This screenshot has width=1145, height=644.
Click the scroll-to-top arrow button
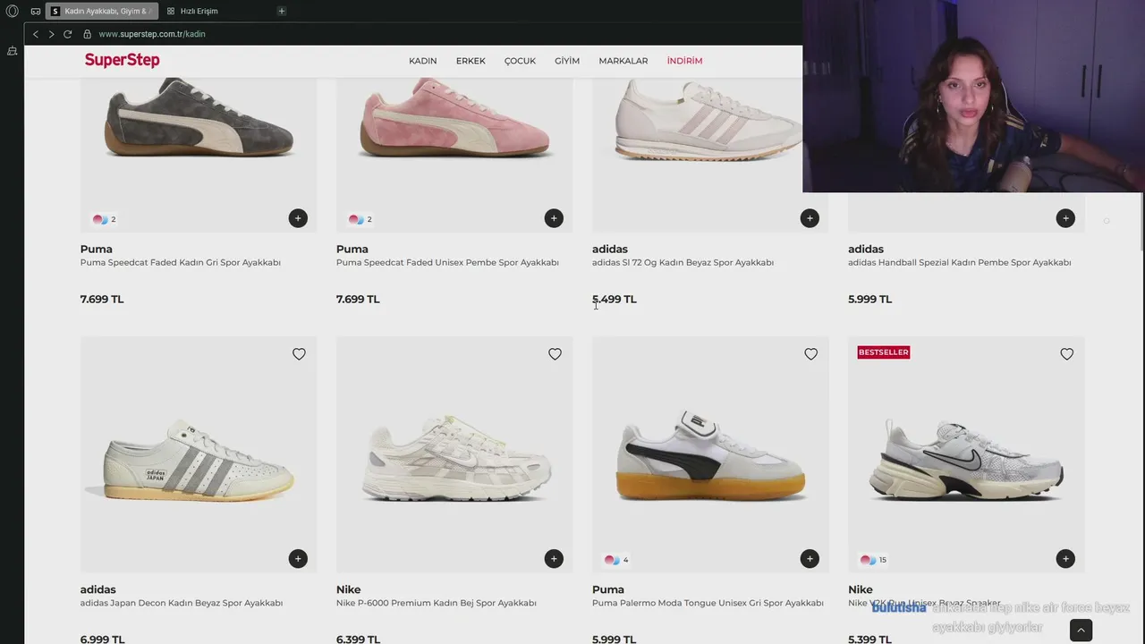point(1081,631)
